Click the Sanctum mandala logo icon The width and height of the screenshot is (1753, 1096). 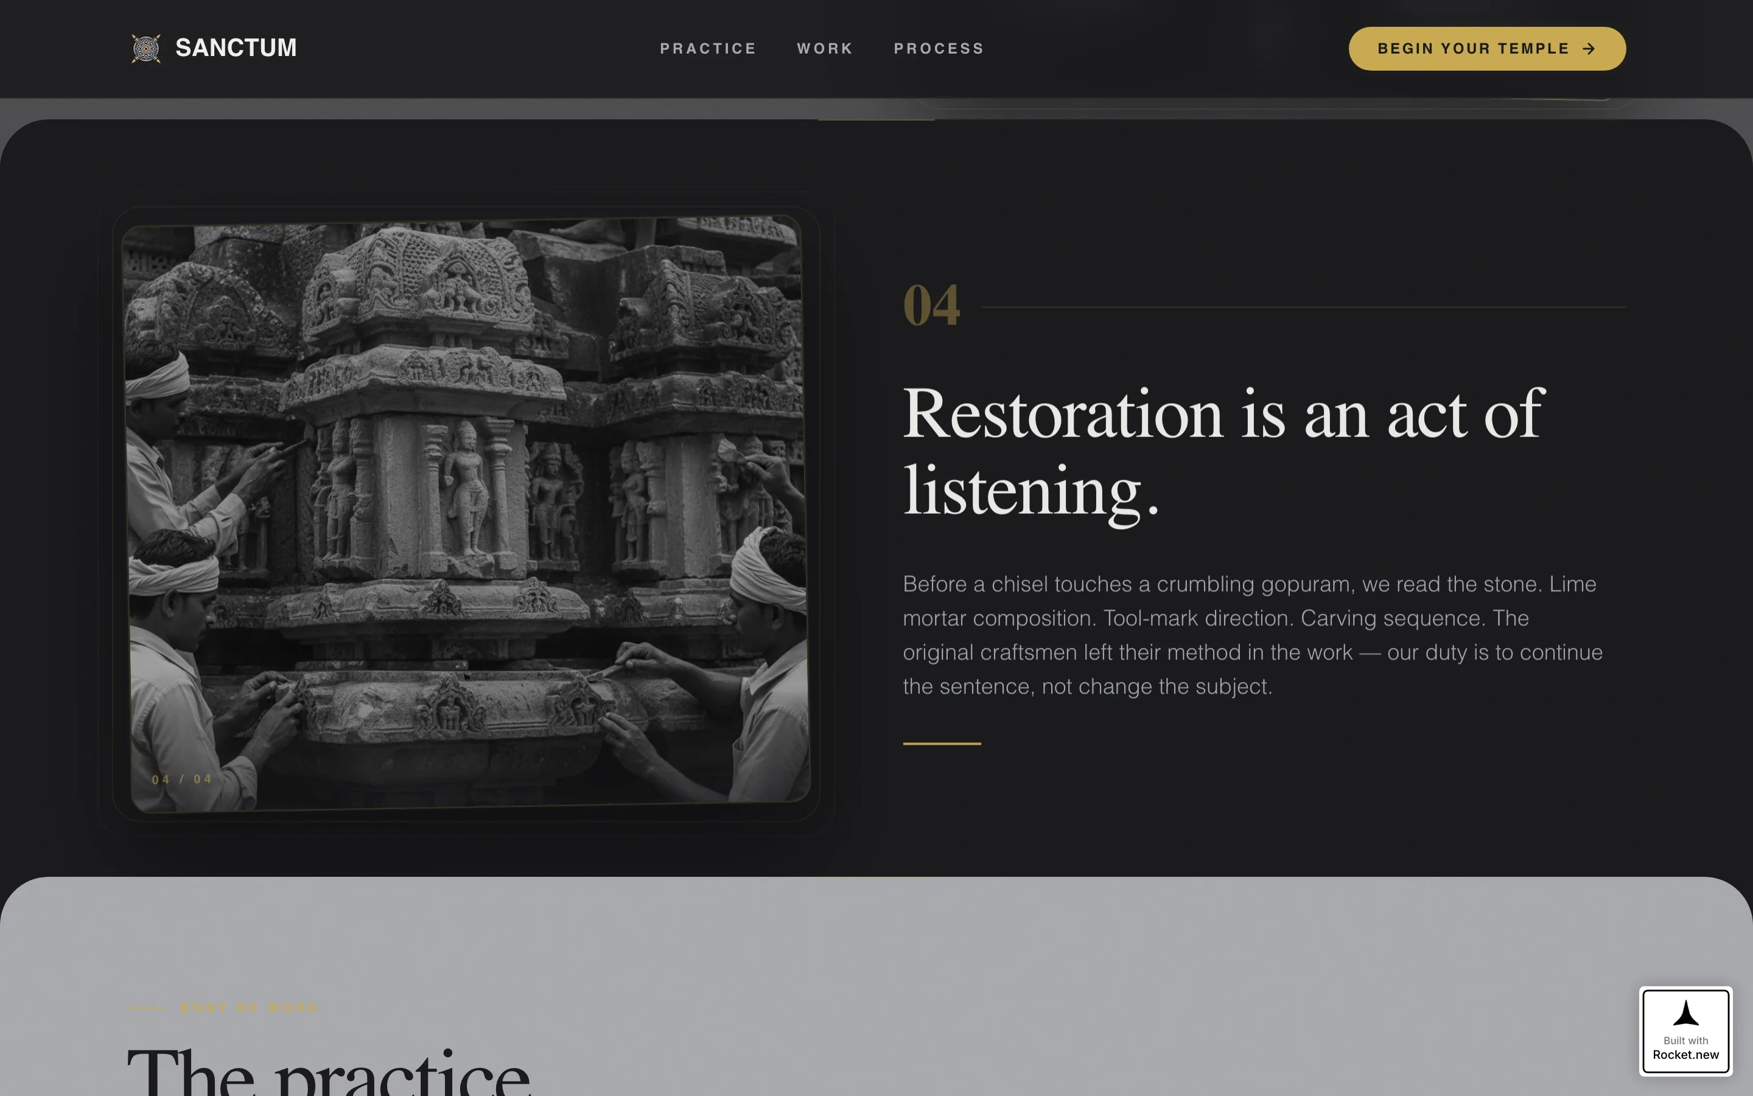[x=145, y=49]
